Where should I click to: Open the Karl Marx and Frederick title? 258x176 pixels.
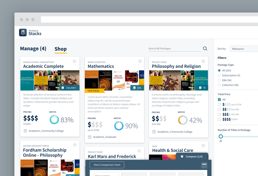(112, 156)
